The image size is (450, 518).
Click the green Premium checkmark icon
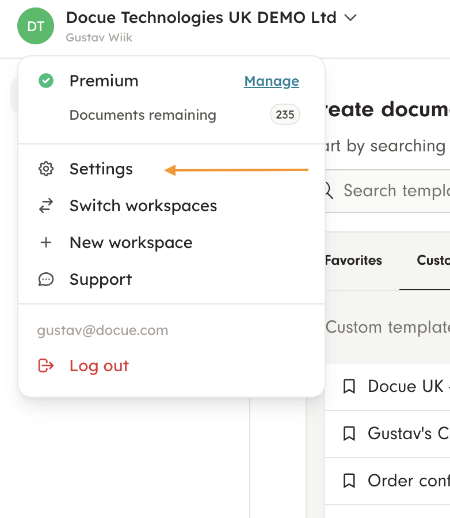point(46,81)
